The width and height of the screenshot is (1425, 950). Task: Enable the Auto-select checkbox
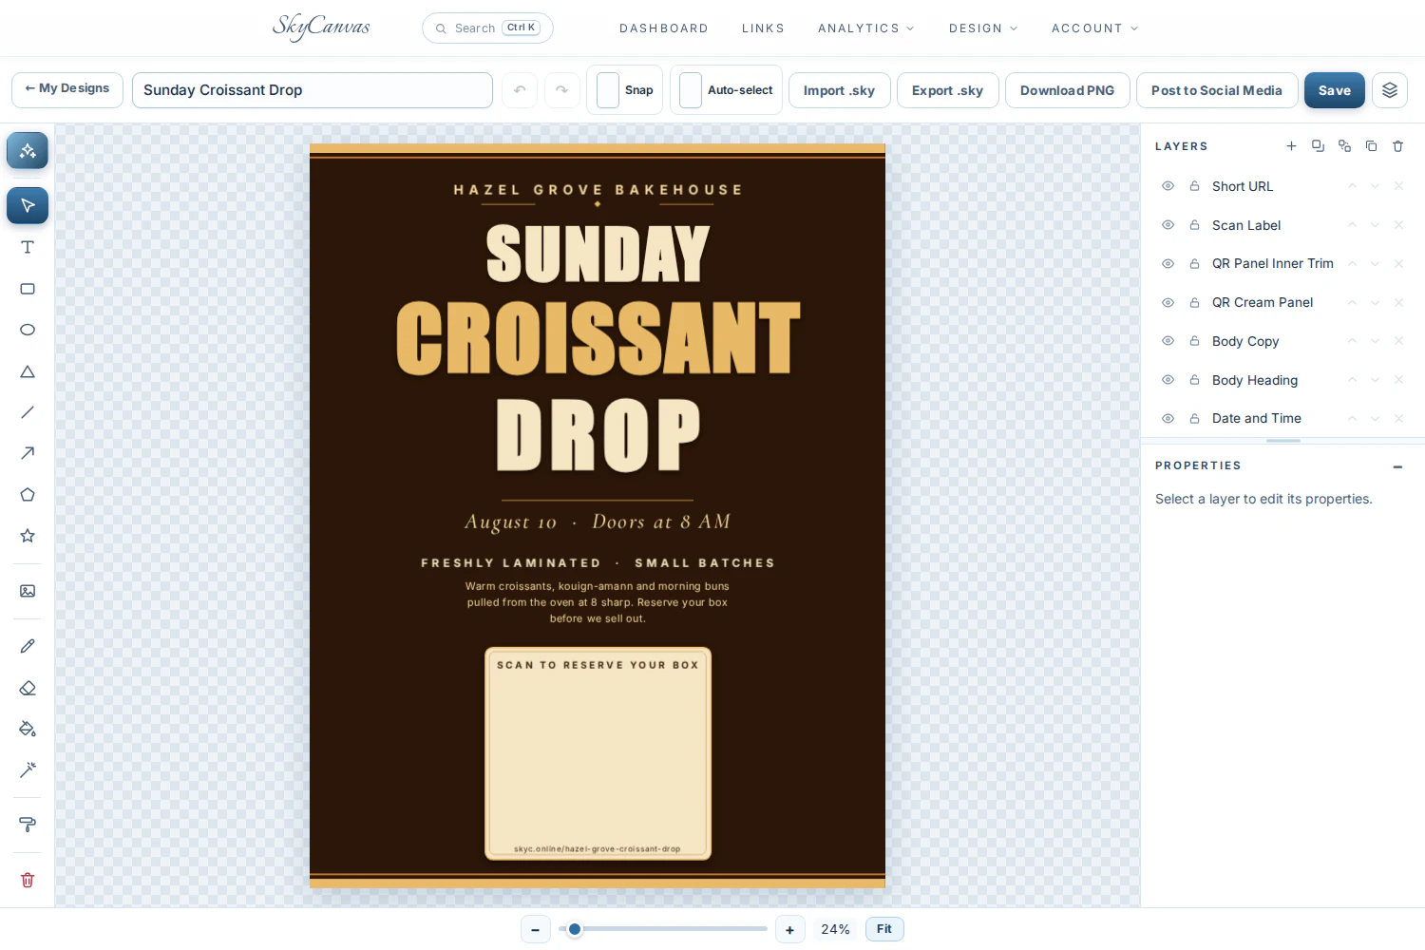(x=691, y=90)
